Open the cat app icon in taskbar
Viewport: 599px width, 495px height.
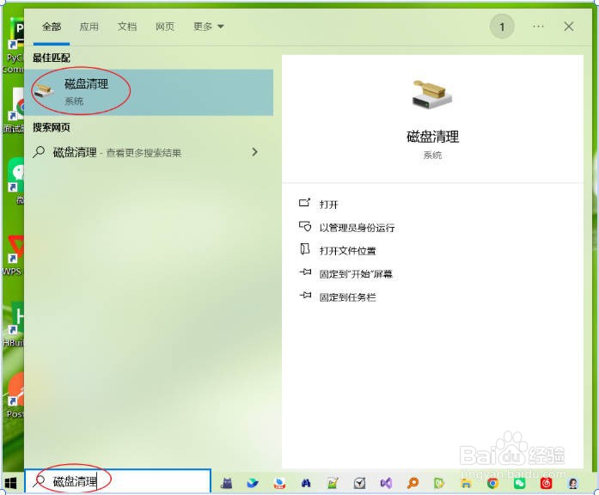[227, 484]
